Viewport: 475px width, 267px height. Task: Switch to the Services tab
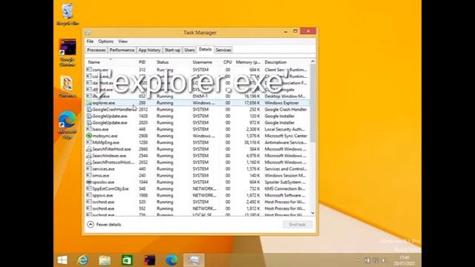[x=223, y=50]
